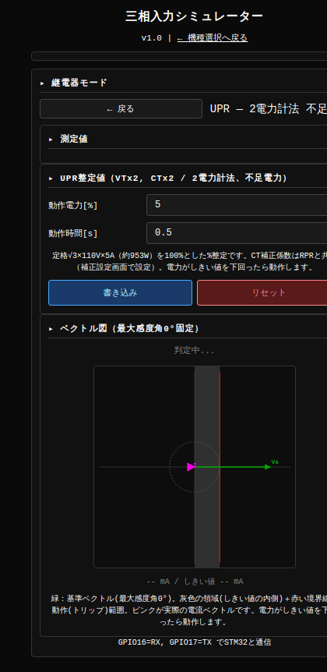
Task: Click the '-- mA / しきい値 -- mA' readout
Action: 195,582
